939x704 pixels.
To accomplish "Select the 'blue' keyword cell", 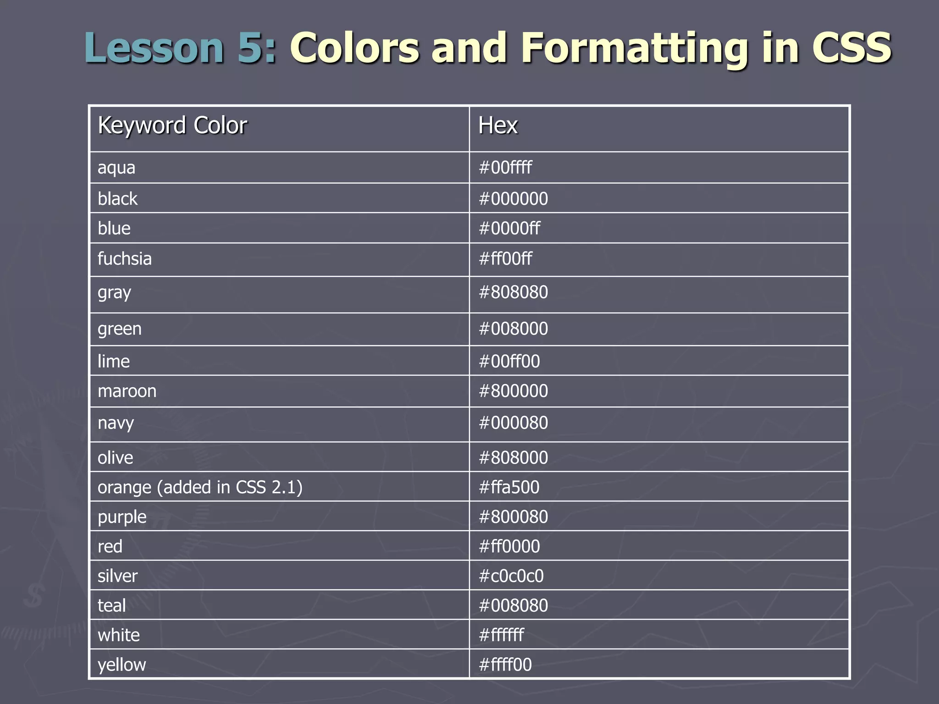I will coord(114,228).
